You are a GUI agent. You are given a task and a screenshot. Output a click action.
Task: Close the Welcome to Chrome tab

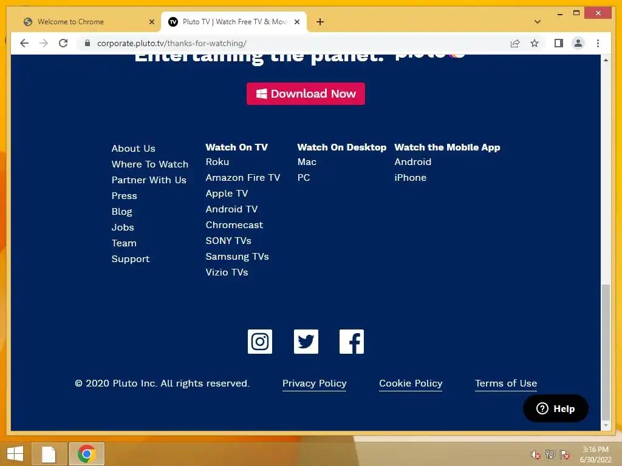151,22
